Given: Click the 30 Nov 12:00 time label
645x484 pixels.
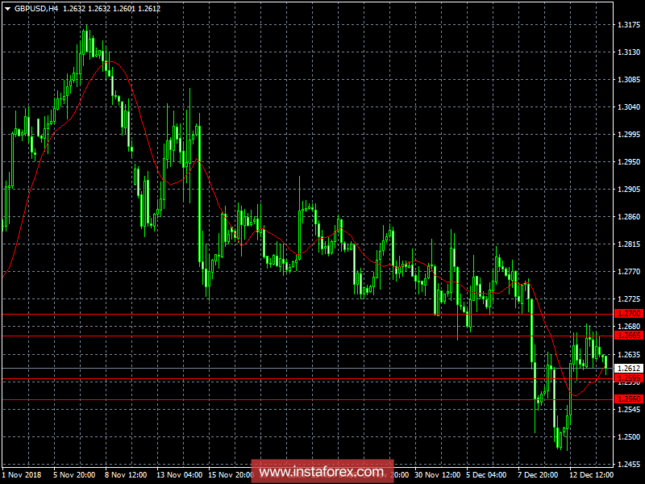Looking at the screenshot, I should click(x=437, y=474).
